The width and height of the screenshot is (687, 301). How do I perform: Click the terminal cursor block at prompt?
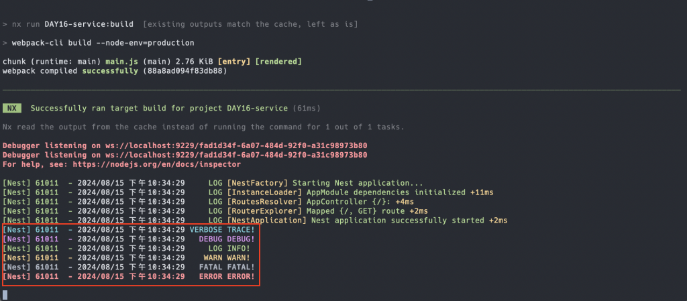click(x=5, y=294)
